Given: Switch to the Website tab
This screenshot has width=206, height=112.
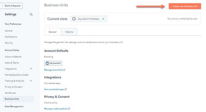Looking at the screenshot, I should point(69,32).
